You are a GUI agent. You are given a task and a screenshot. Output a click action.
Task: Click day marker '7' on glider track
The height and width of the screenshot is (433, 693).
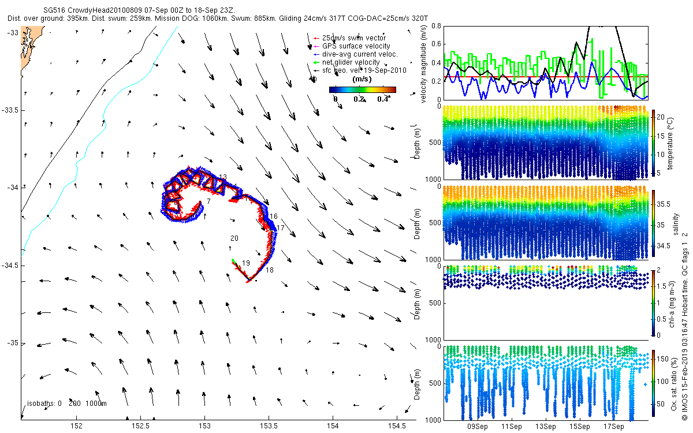click(208, 201)
